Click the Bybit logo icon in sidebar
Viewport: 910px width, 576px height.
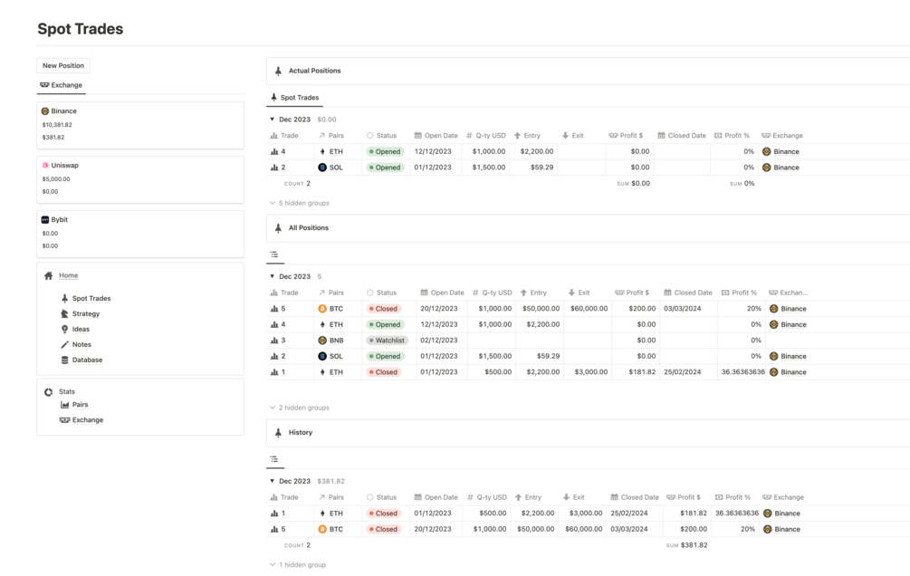(x=44, y=219)
